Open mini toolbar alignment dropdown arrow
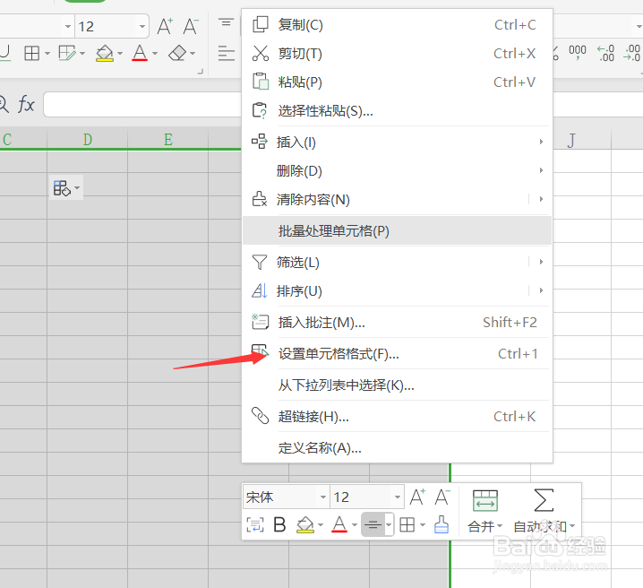Viewport: 643px width, 588px height. tap(389, 524)
